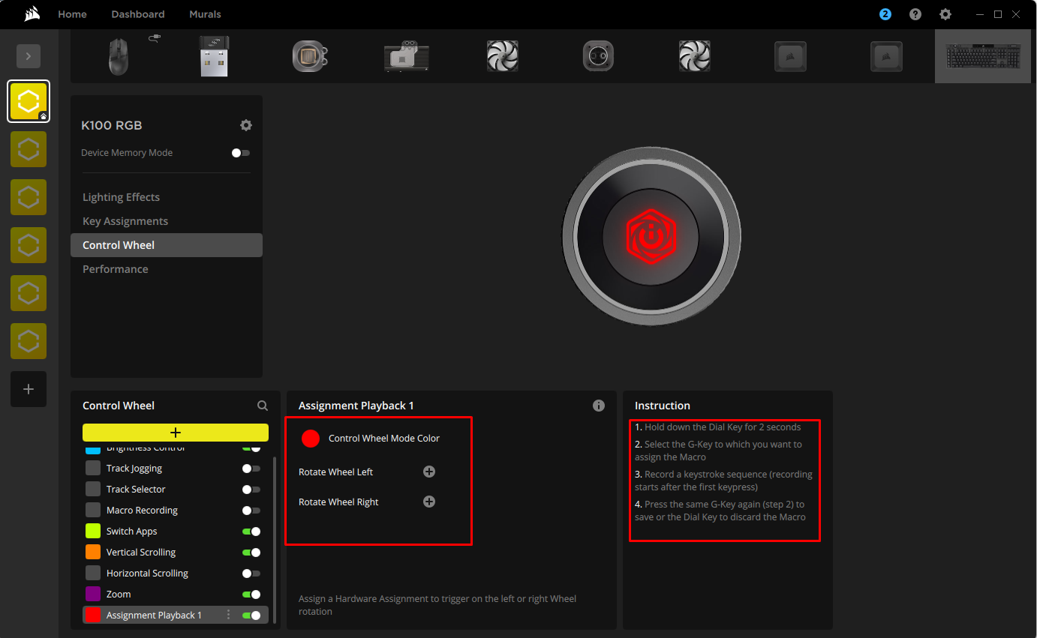The width and height of the screenshot is (1037, 638).
Task: Add a new control wheel mode
Action: pos(175,432)
